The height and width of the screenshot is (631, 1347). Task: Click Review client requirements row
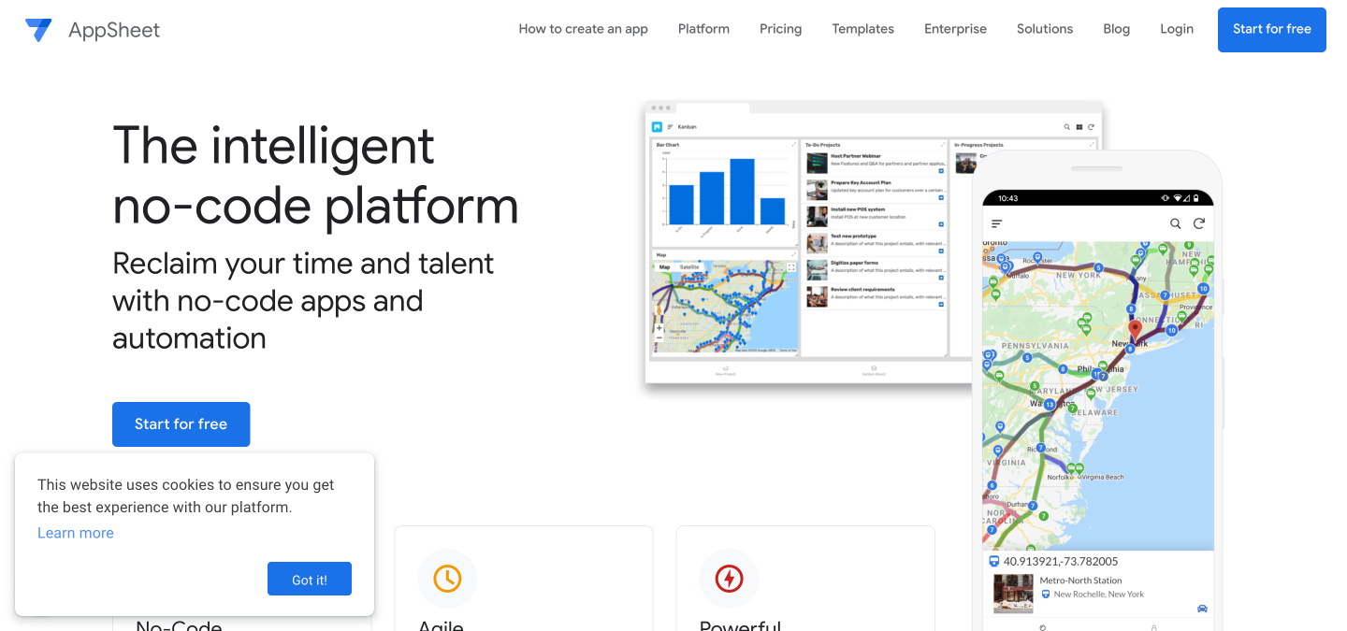click(x=876, y=295)
